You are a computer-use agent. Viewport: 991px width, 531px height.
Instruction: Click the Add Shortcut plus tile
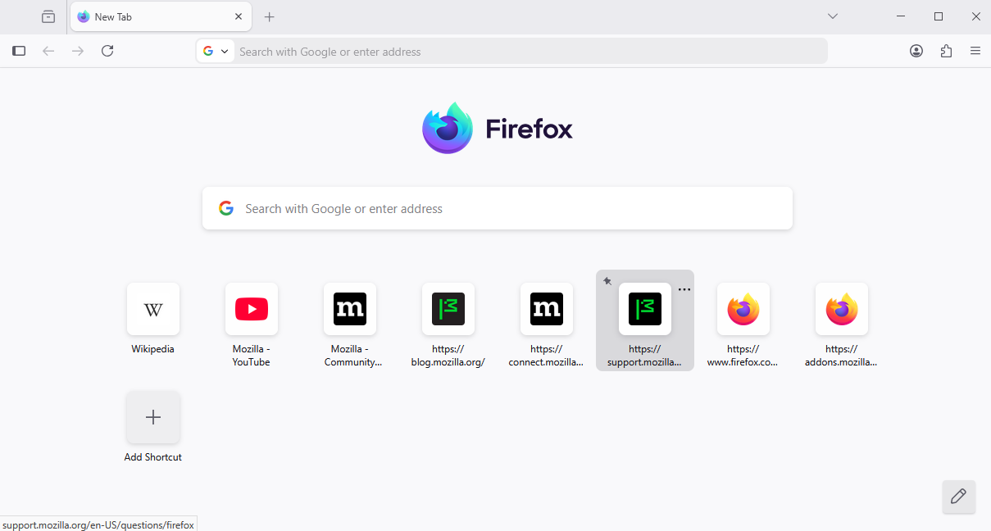[x=153, y=417]
